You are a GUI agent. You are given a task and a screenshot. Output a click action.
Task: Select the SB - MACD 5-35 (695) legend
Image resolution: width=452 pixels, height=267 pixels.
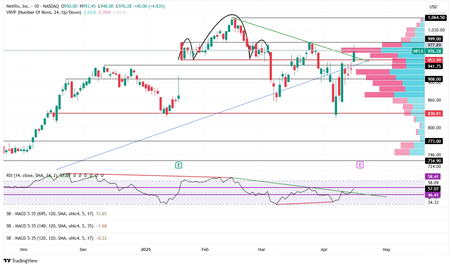click(x=49, y=213)
